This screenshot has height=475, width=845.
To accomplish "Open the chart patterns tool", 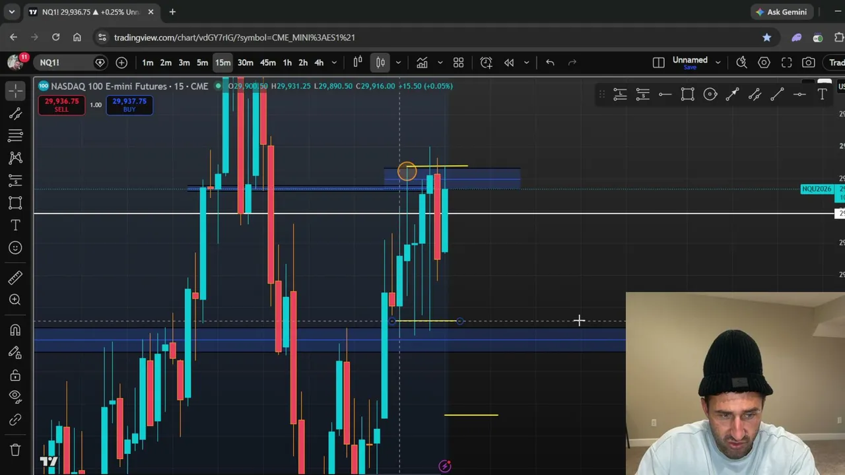I will point(15,158).
